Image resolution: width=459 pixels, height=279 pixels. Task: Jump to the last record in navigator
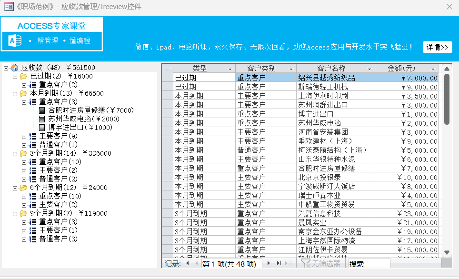(279, 263)
